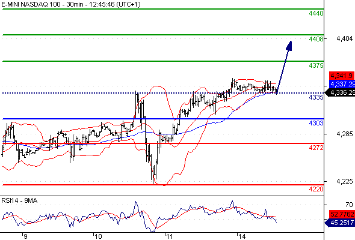Select the 4440 resistance level label

click(316, 13)
